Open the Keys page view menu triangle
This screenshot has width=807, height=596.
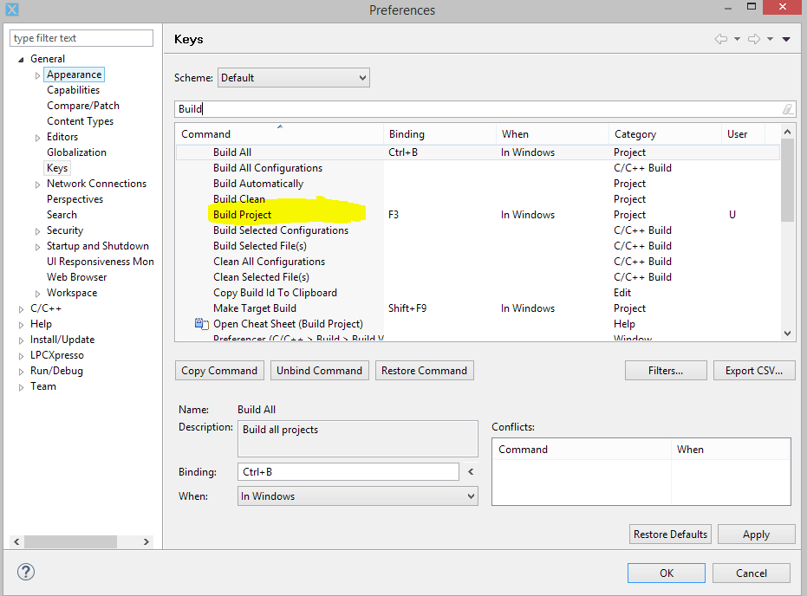[x=786, y=39]
